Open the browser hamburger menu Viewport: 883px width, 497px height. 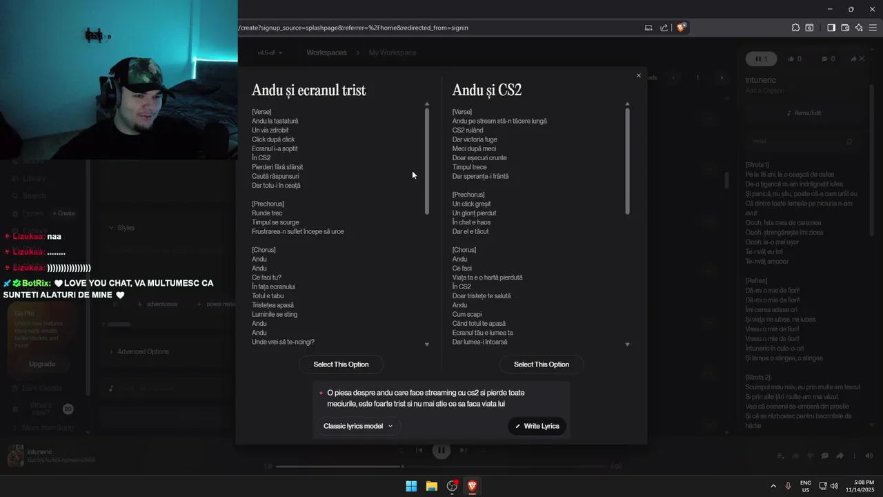873,28
